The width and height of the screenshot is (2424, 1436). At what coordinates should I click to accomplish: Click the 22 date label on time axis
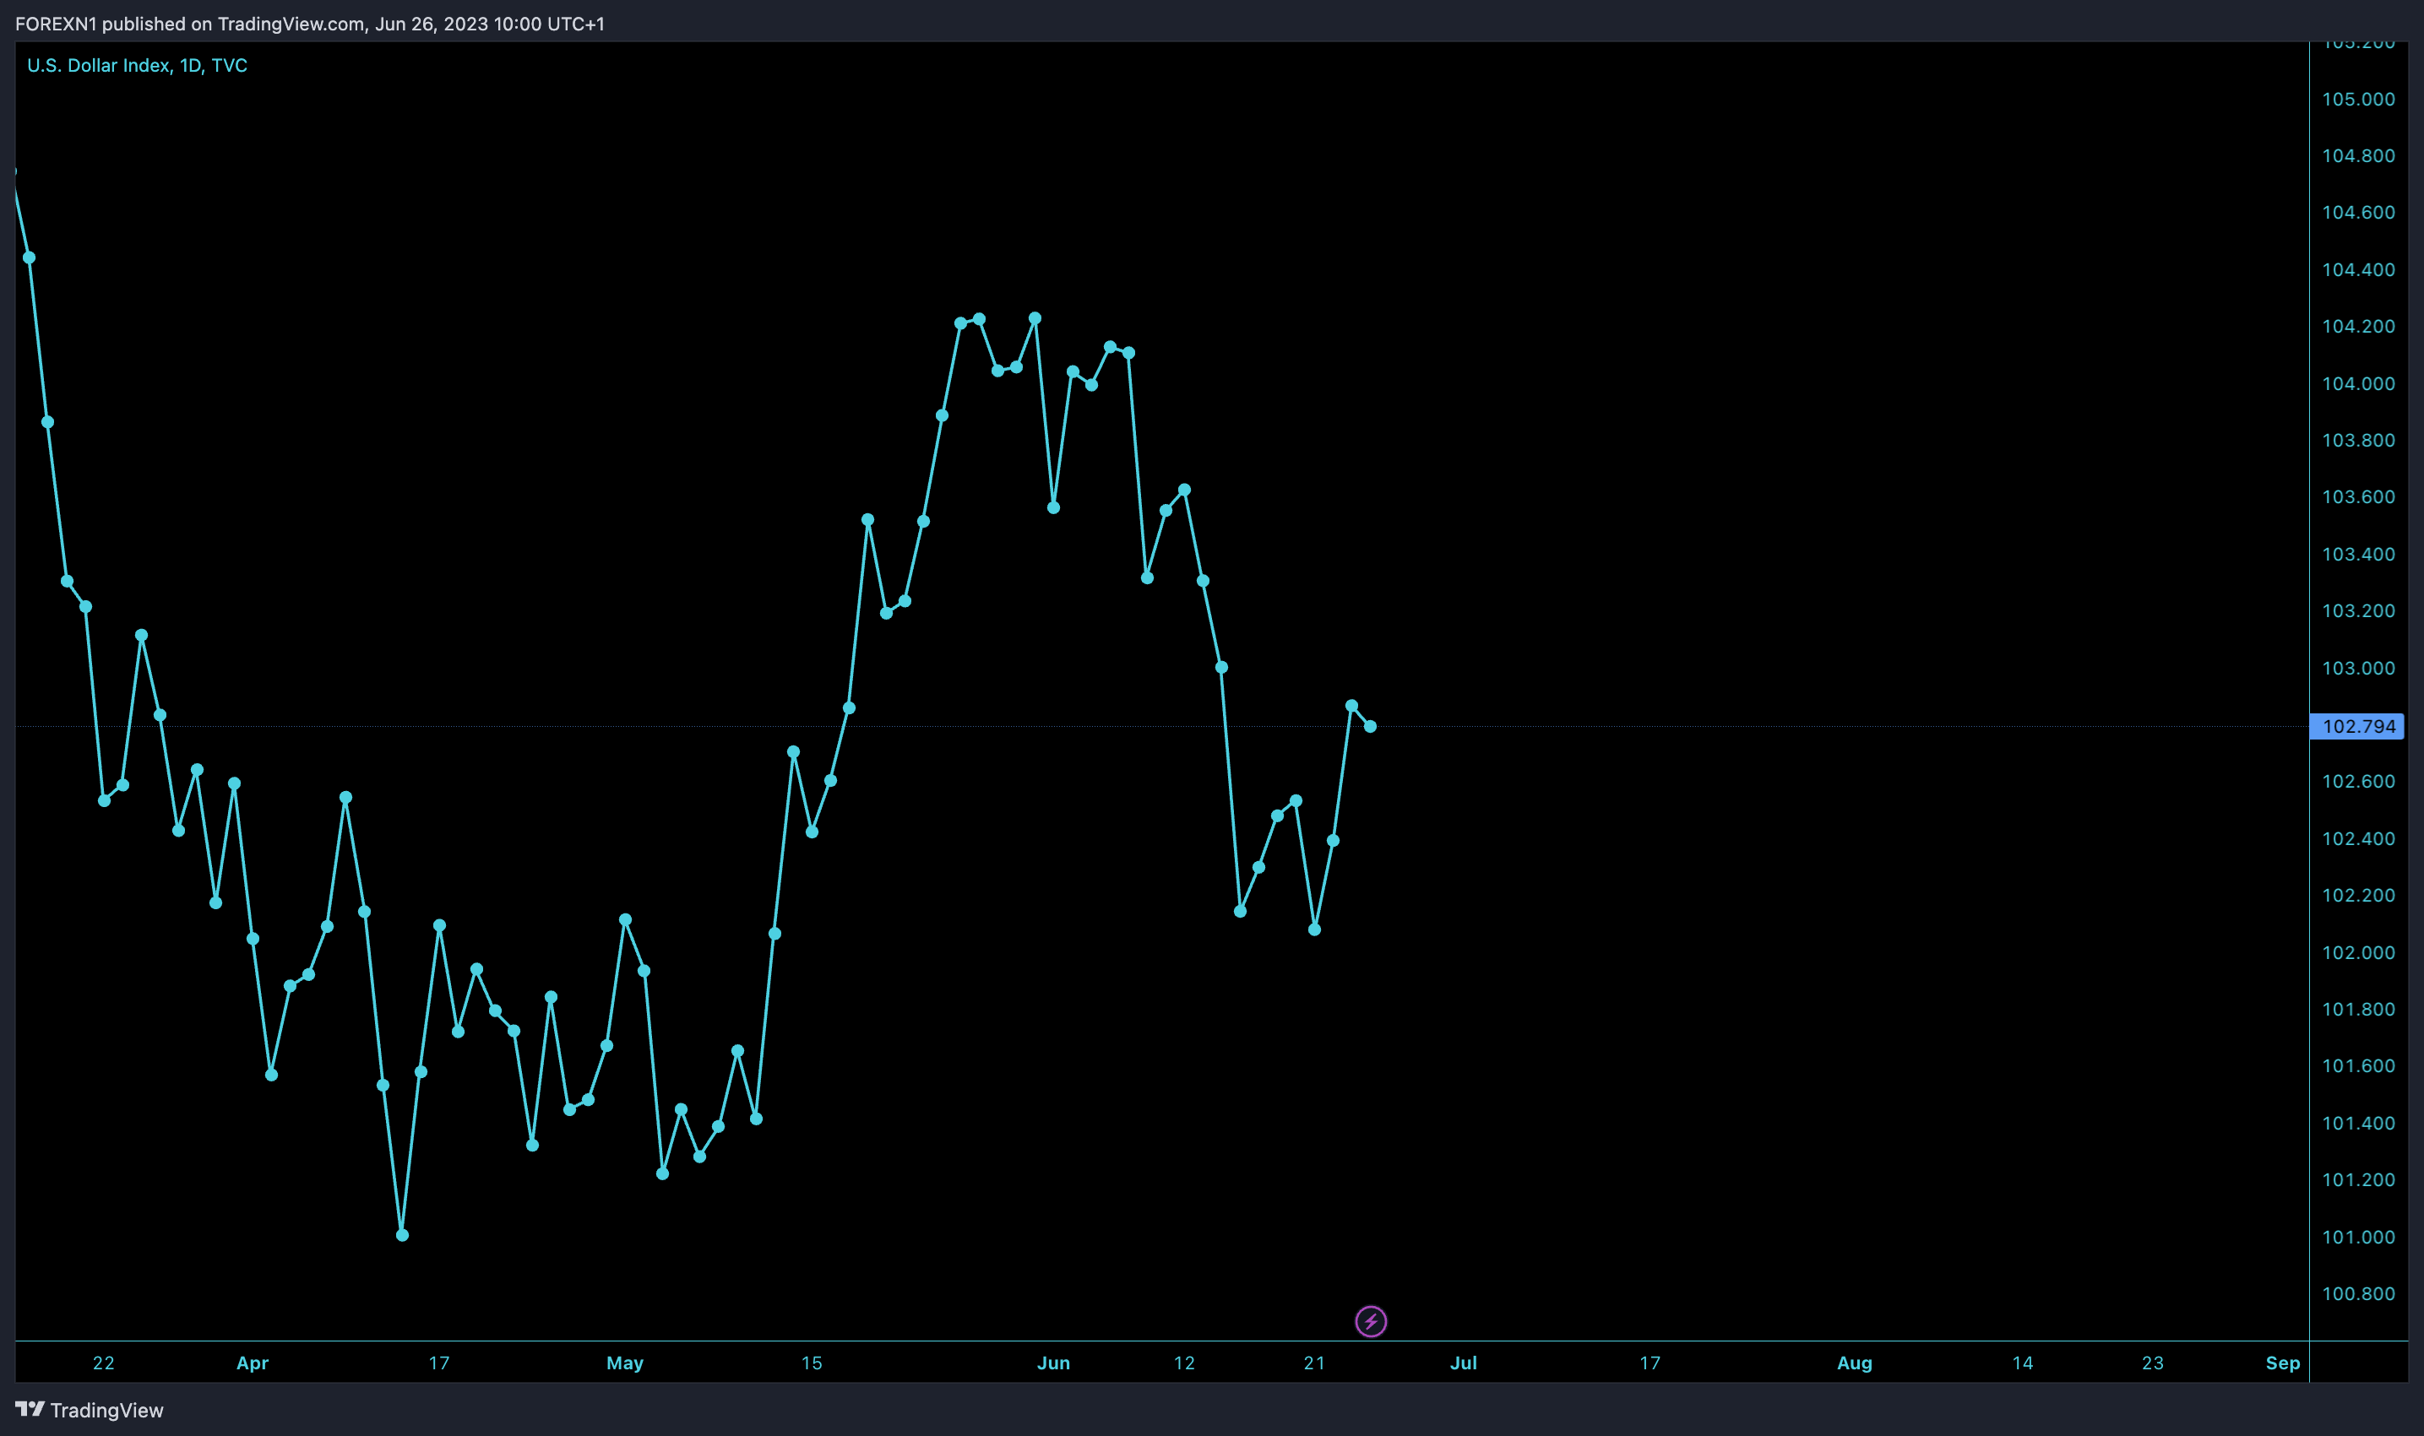point(104,1363)
